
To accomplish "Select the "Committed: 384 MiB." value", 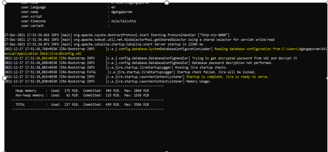I will point(102,91).
